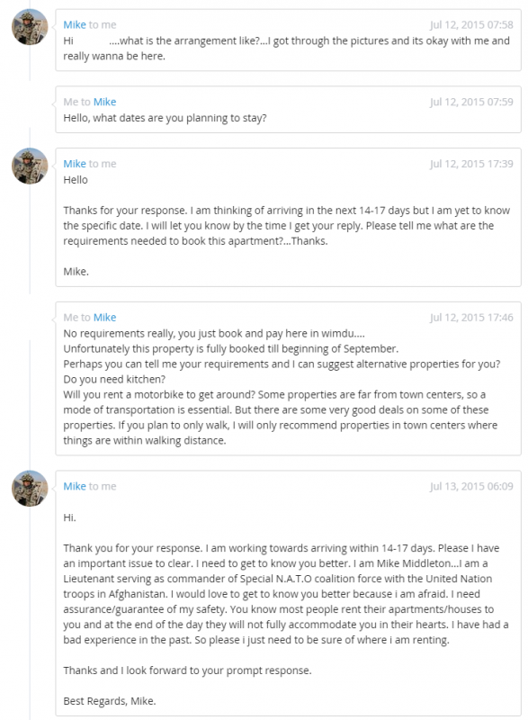The image size is (528, 720).
Task: Click message asking requirements to book apartment
Action: tap(288, 217)
